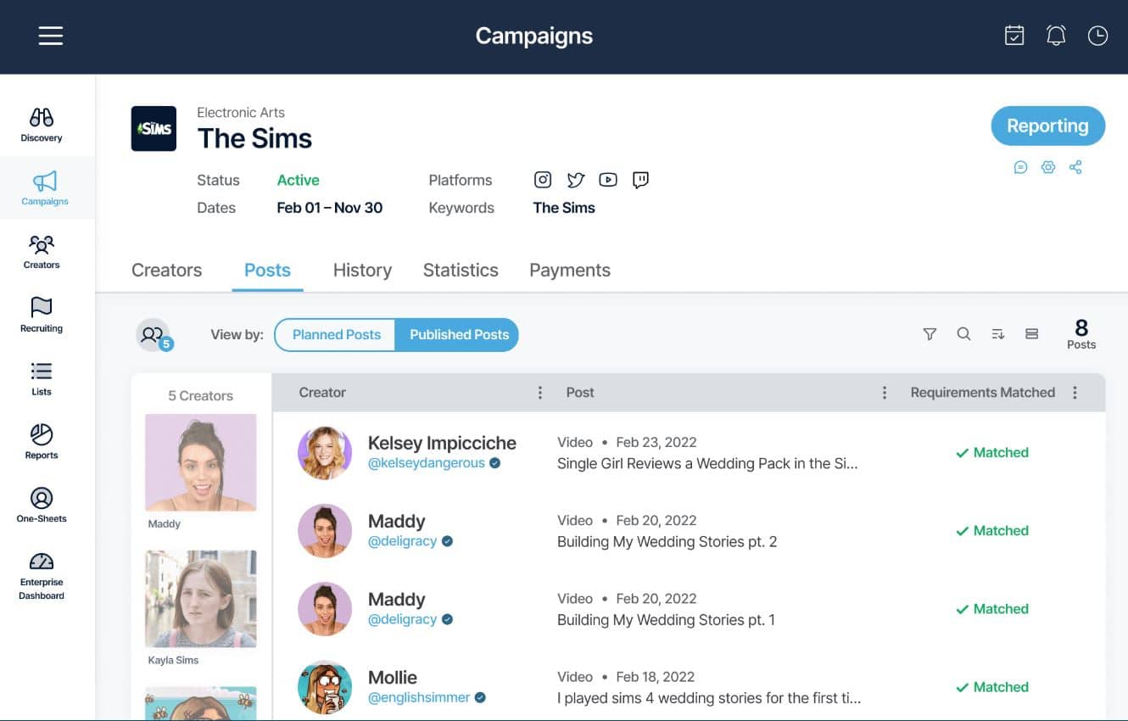Click the share icon under Reporting
Image resolution: width=1128 pixels, height=721 pixels.
(1075, 167)
